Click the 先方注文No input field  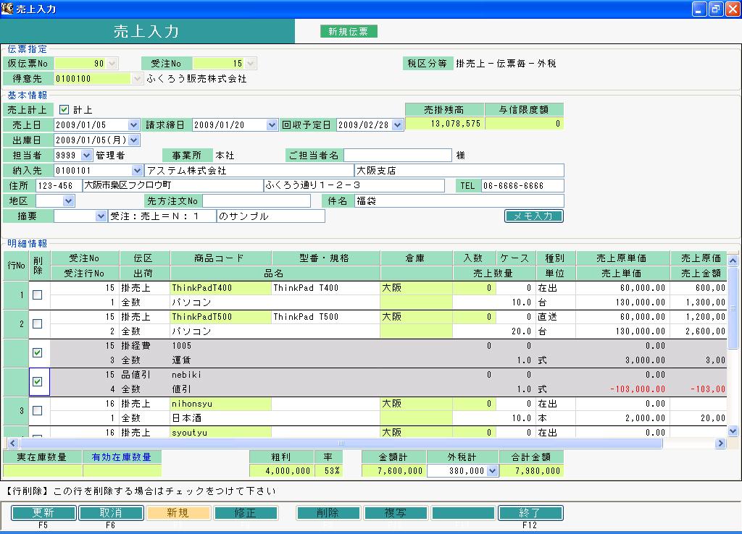click(x=256, y=201)
